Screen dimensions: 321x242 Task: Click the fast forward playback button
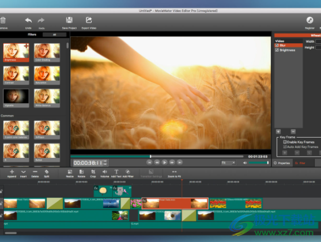tap(172, 162)
